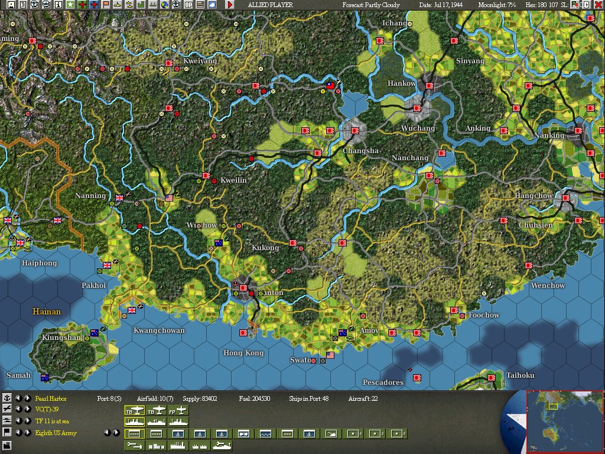Screen dimensions: 605x454
Task: Click the Japanese unit on Canton city
Action: [243, 288]
